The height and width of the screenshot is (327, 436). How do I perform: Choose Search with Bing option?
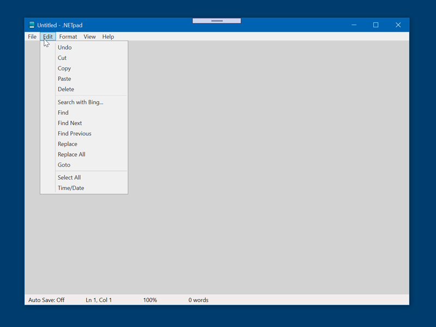81,102
